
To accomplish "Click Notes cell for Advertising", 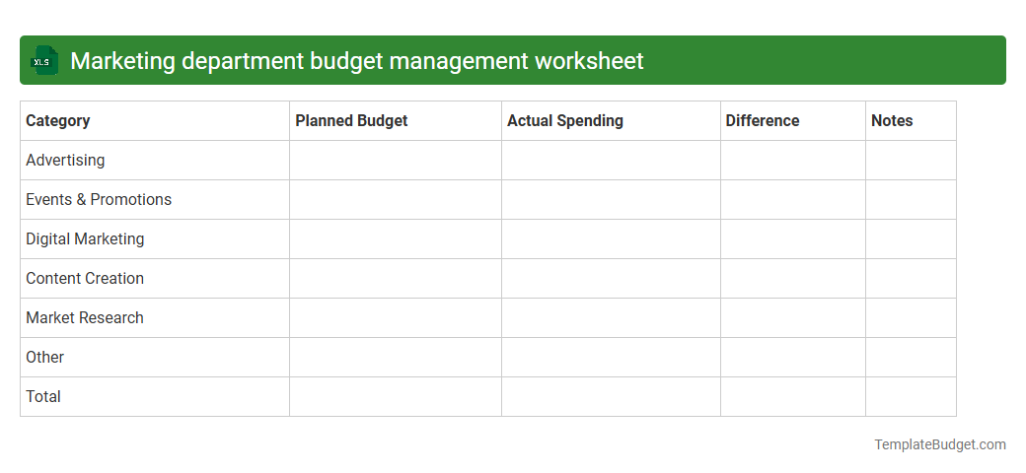I will point(911,160).
